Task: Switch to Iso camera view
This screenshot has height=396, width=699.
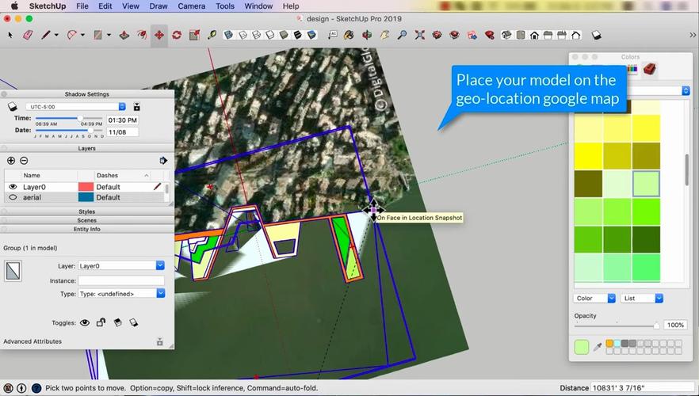Action: tap(506, 35)
